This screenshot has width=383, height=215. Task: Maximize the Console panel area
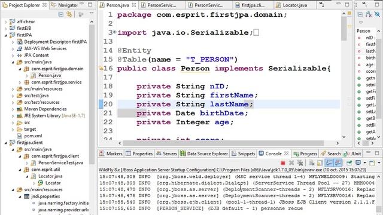coord(377,153)
